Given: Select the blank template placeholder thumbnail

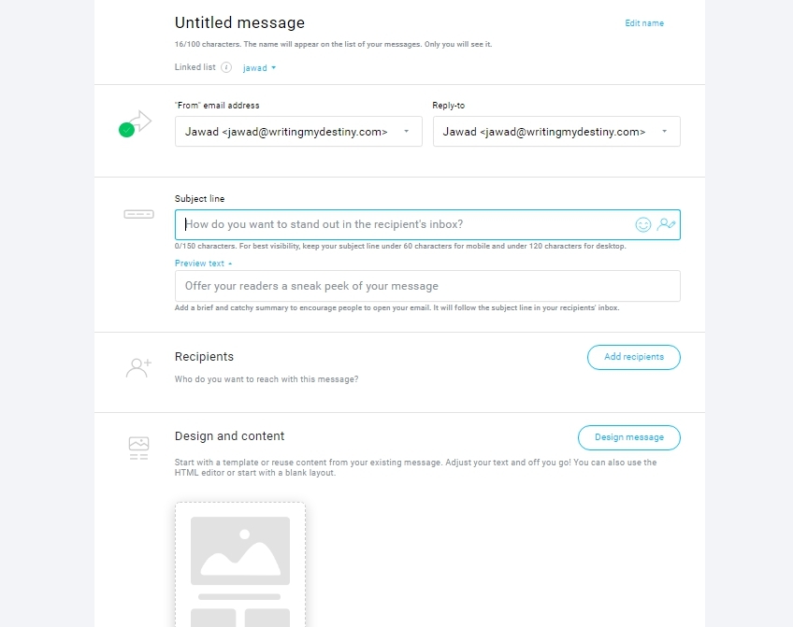Looking at the screenshot, I should (240, 564).
